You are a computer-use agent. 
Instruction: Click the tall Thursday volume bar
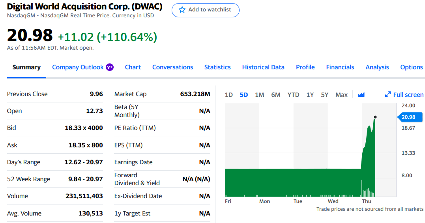(x=361, y=188)
